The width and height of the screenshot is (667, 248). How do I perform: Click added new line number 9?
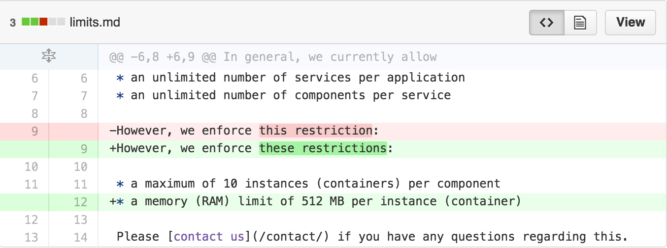tap(84, 149)
